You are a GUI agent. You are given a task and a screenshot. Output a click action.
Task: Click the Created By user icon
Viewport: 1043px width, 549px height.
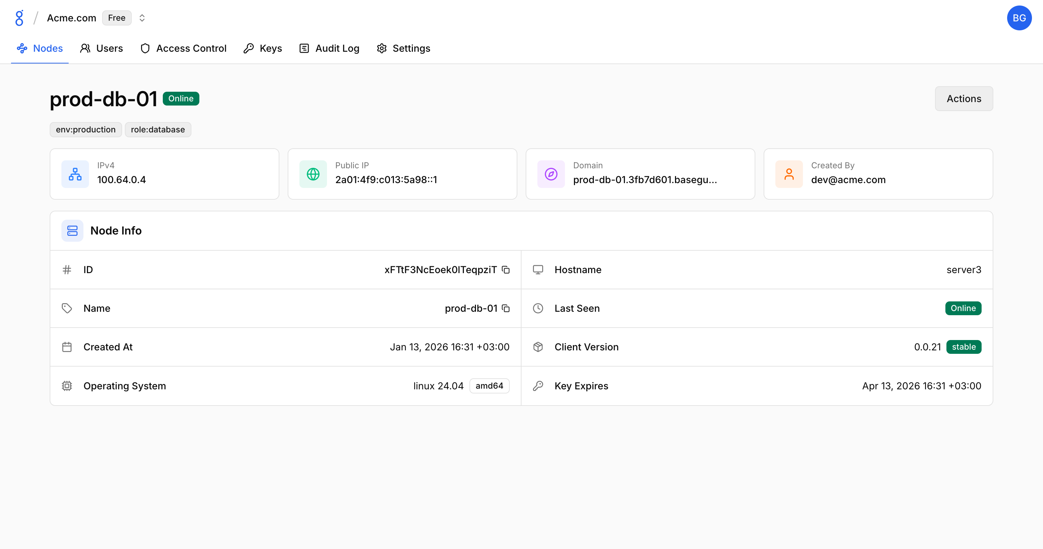pos(789,174)
